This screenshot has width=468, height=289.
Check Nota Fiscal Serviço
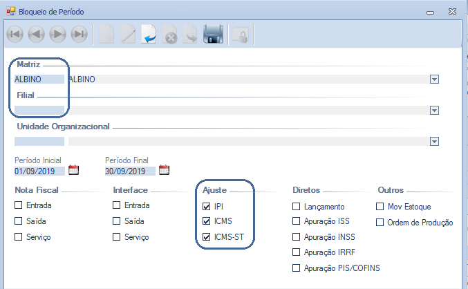pyautogui.click(x=19, y=236)
